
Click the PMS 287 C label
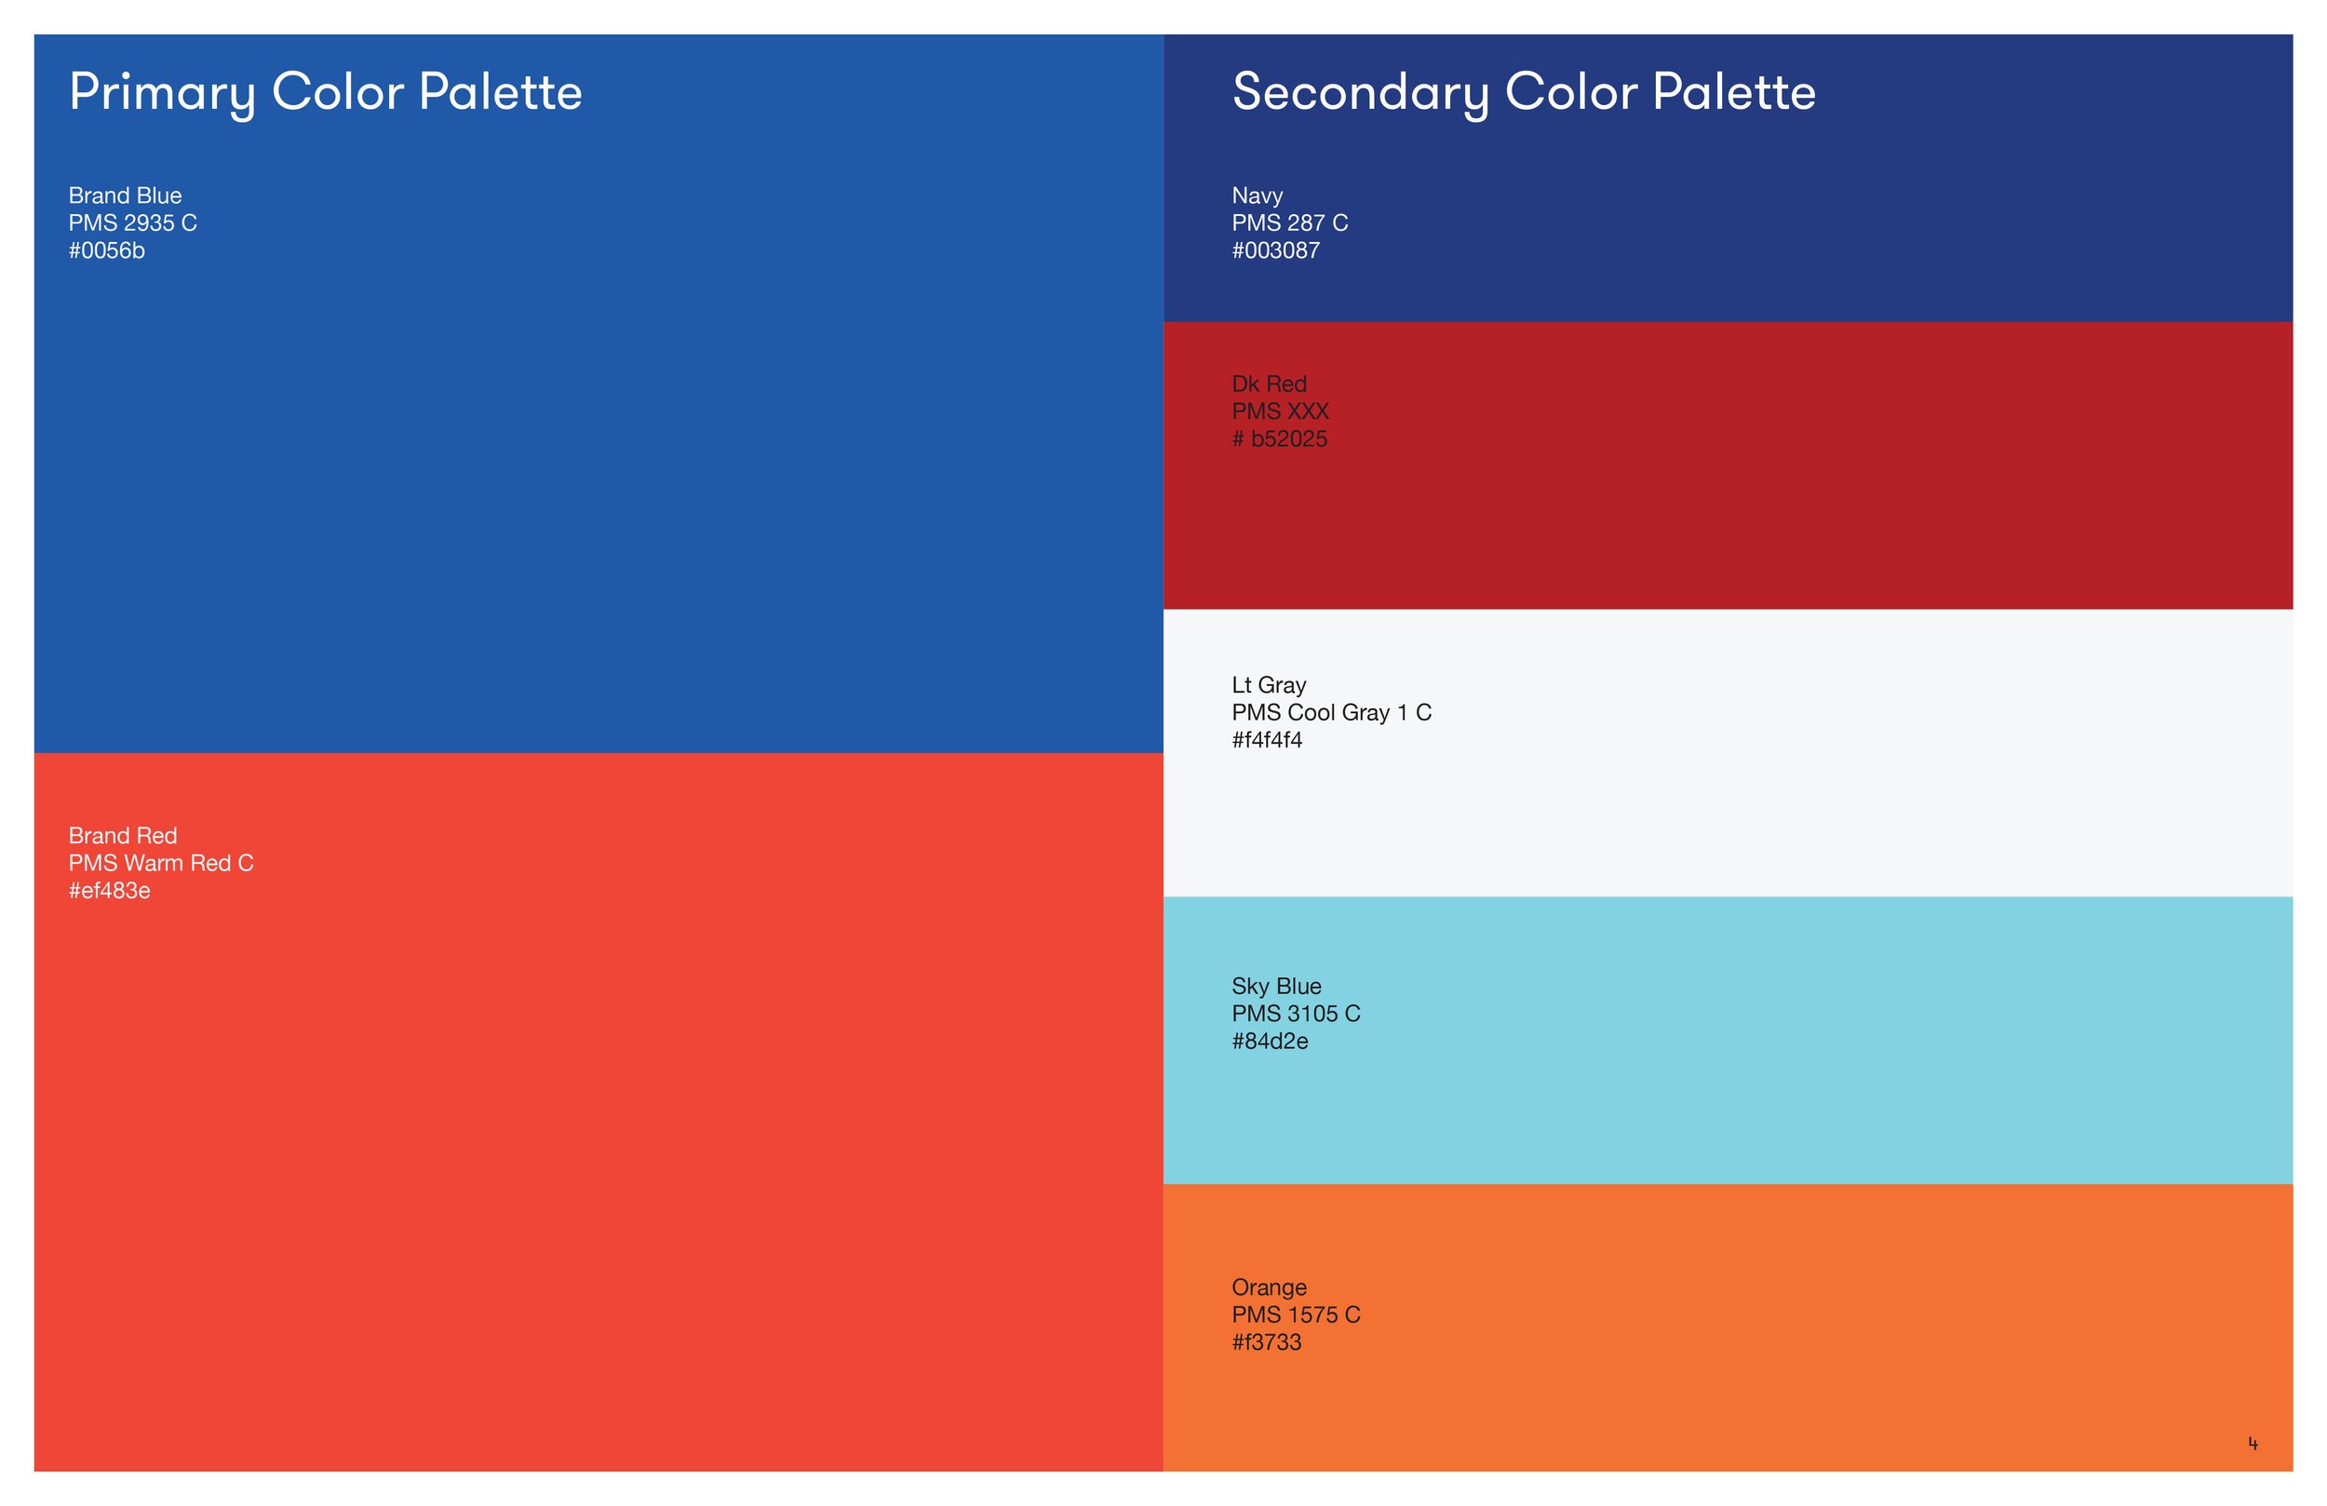click(x=1290, y=223)
